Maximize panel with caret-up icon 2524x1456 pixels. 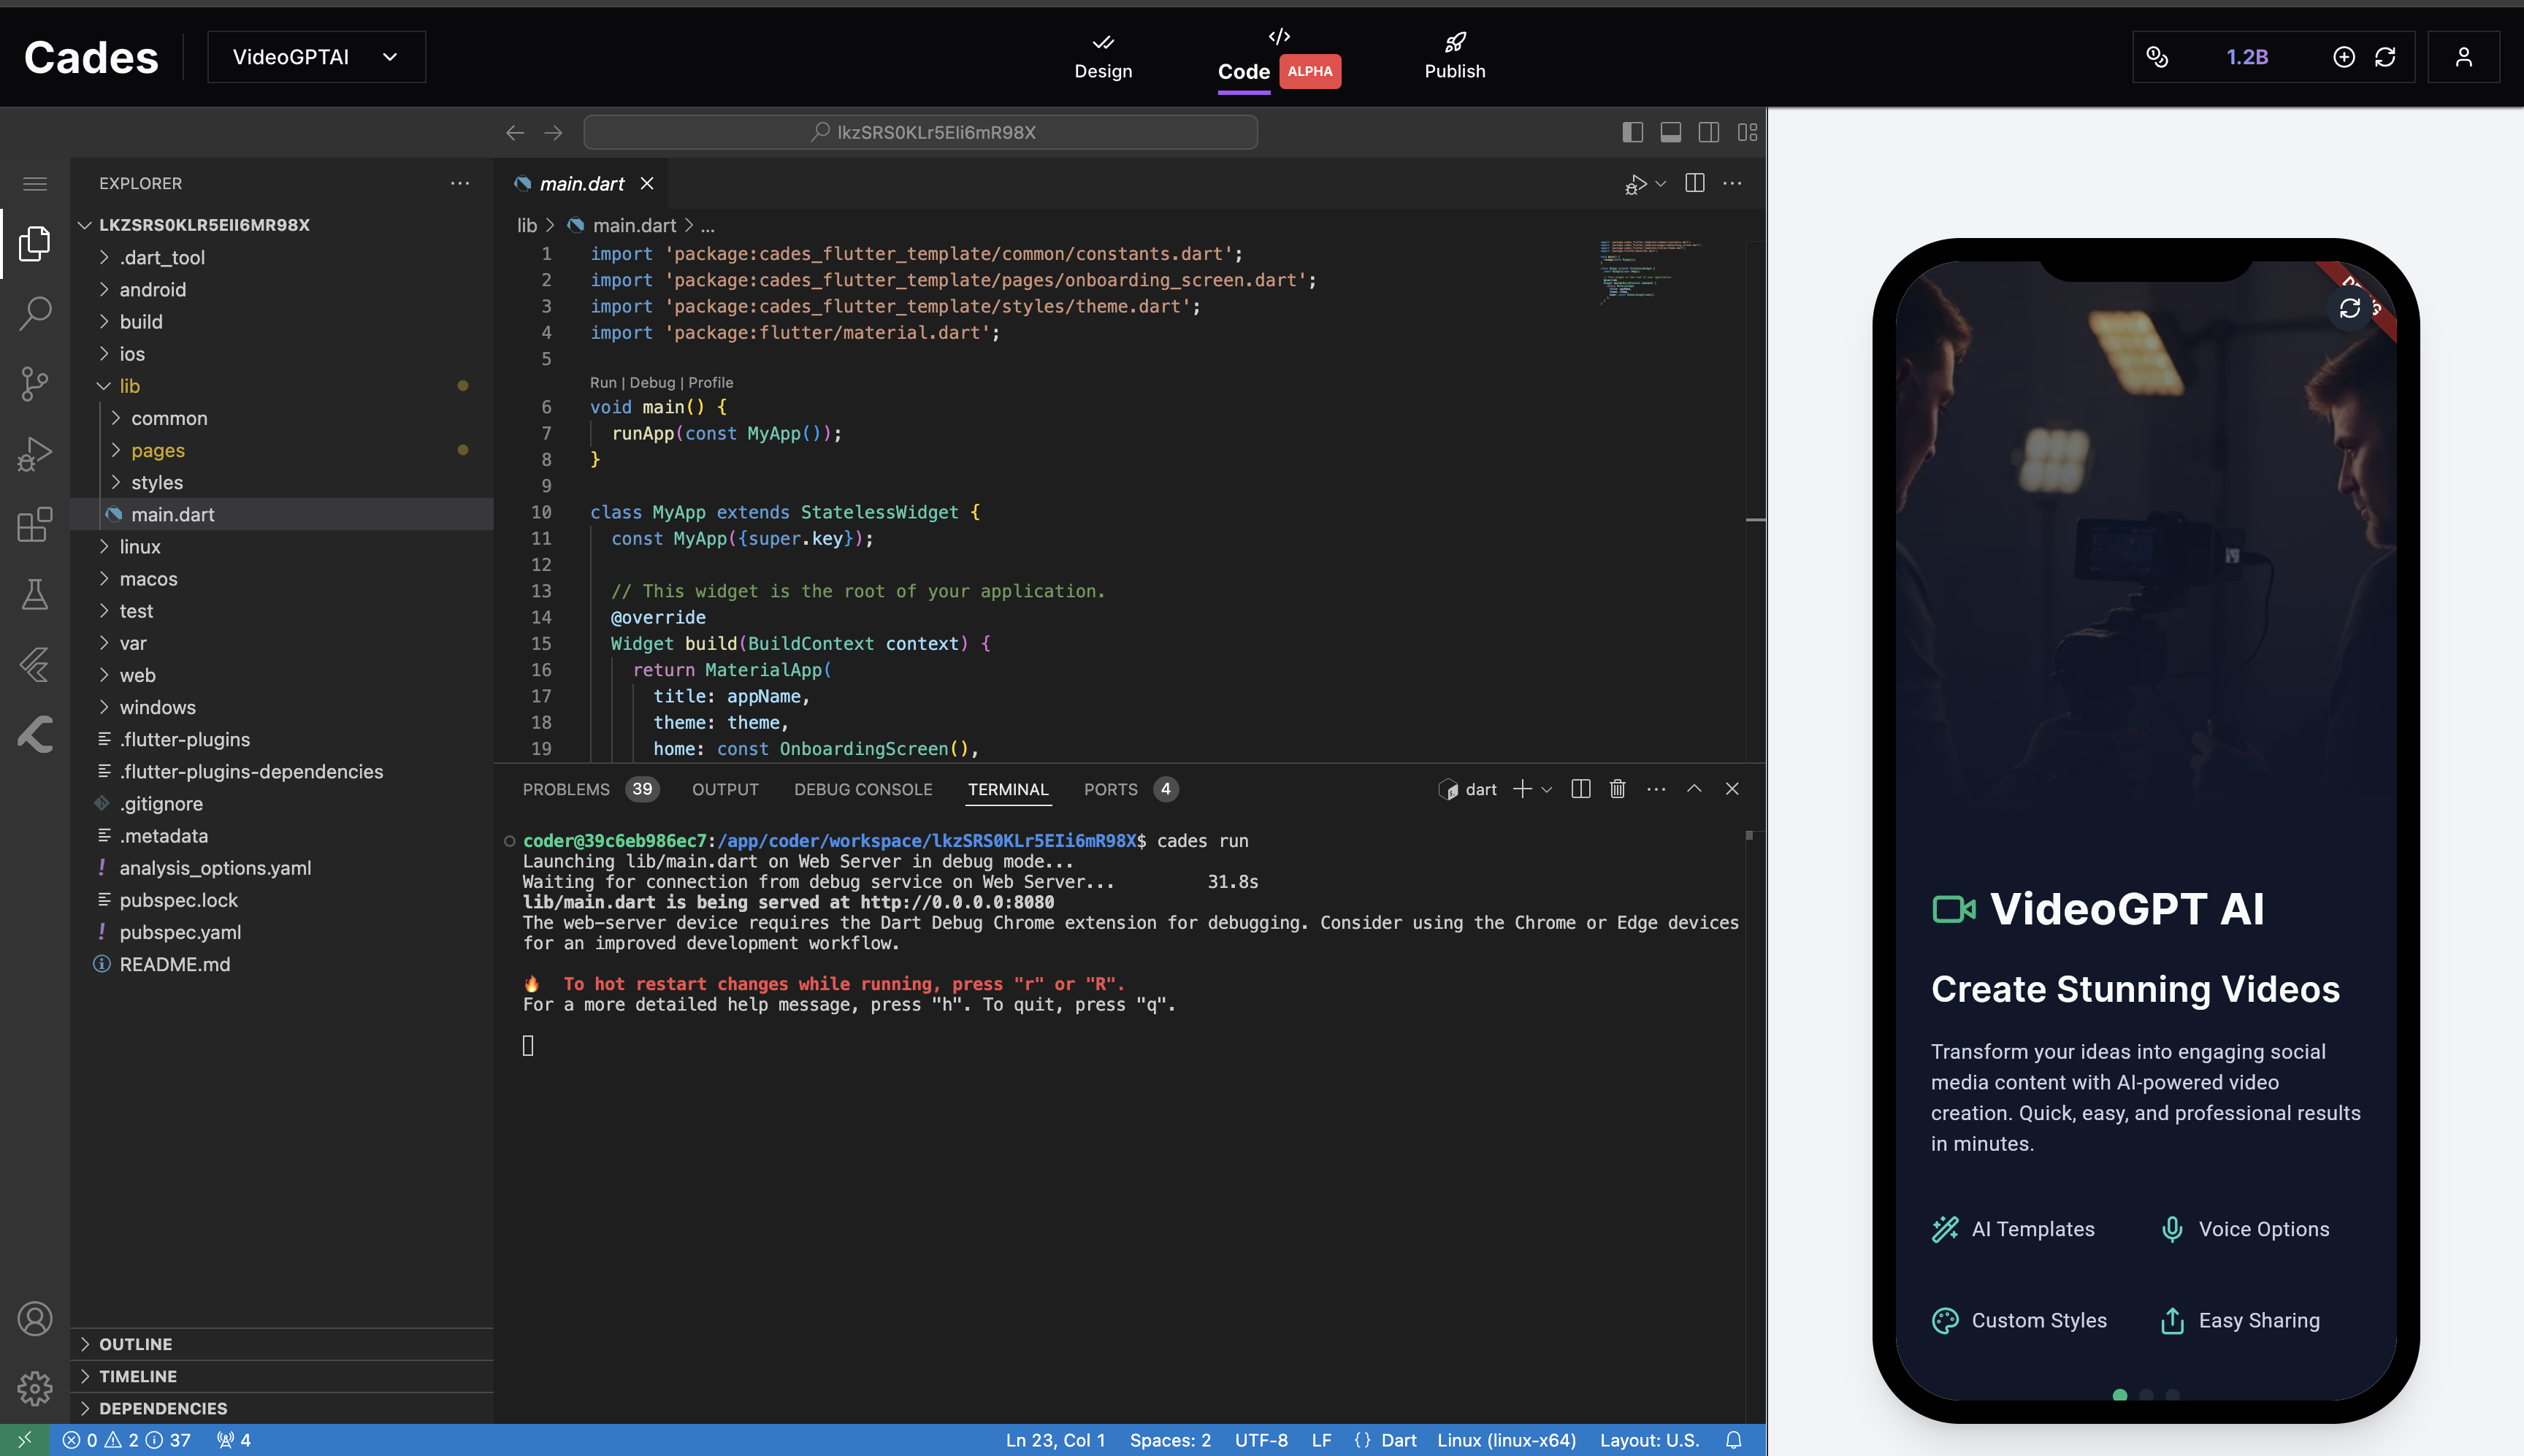(x=1694, y=789)
